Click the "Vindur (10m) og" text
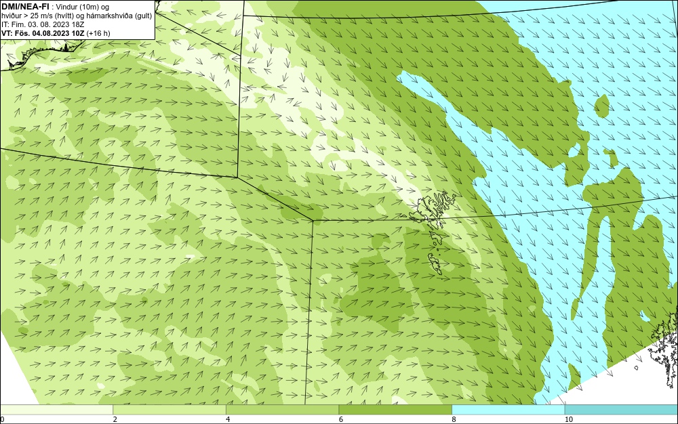Screen dimensions: 678x424 coord(83,7)
